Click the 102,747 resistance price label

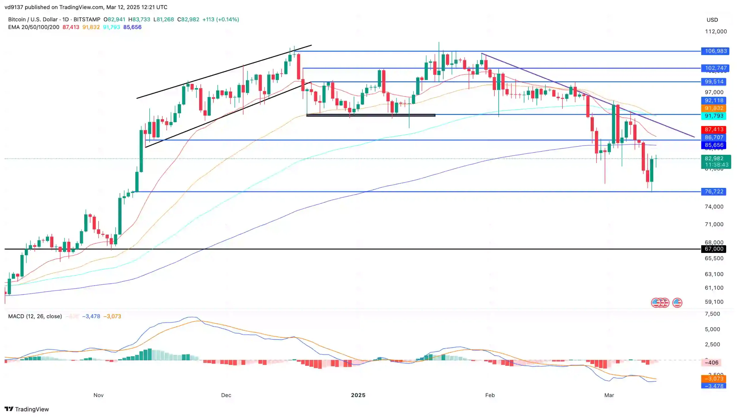point(715,68)
